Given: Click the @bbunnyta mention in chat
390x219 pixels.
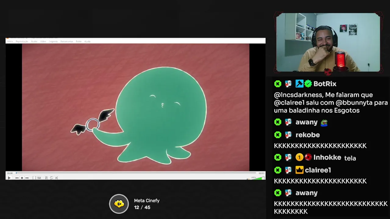Looking at the screenshot, I should (354, 103).
